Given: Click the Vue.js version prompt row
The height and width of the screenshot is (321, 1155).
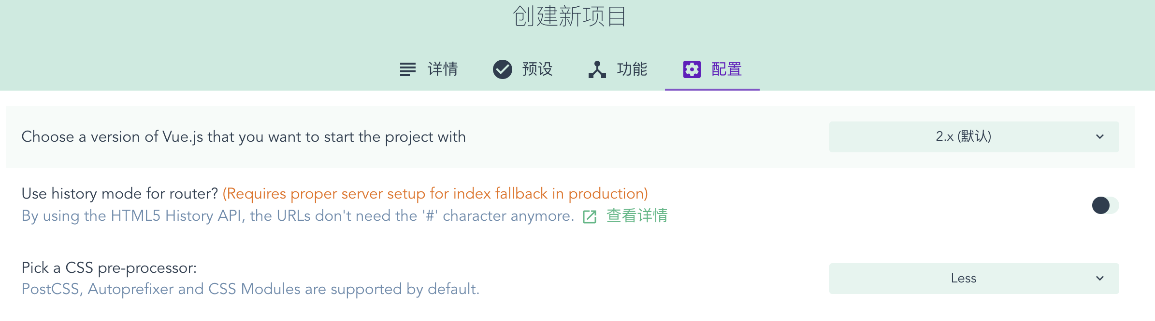Looking at the screenshot, I should (x=570, y=137).
